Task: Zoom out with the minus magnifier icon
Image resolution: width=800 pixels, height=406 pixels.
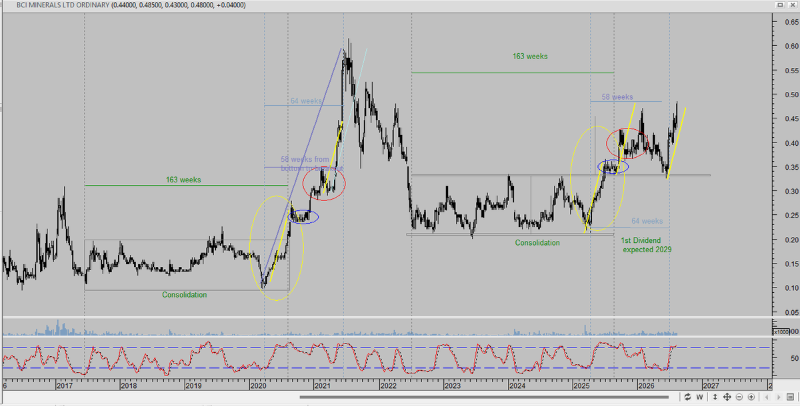Action: (x=739, y=397)
